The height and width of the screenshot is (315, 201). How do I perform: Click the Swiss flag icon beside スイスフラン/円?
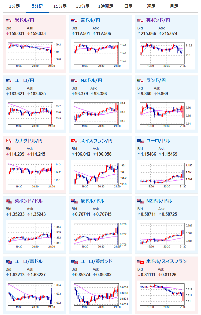click(75, 141)
